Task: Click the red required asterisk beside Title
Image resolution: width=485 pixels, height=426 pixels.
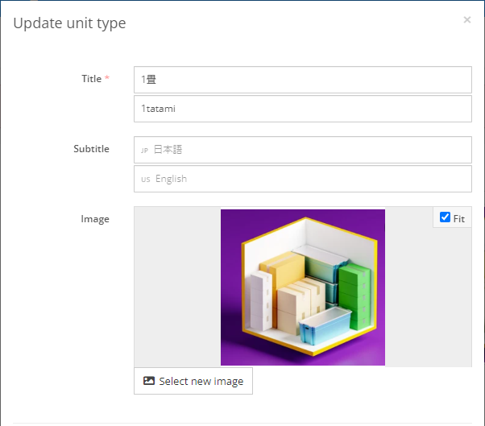Action: (x=107, y=77)
